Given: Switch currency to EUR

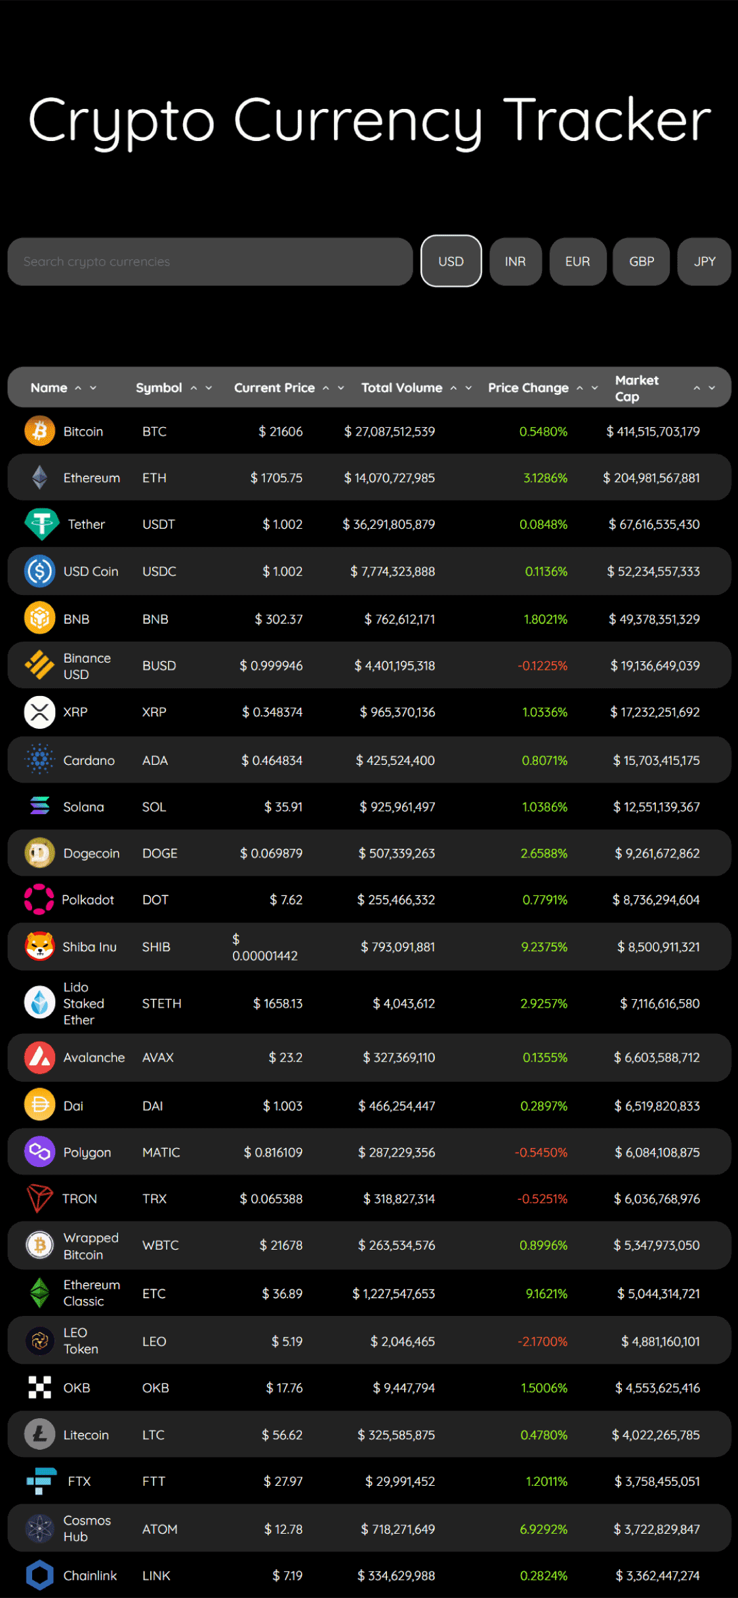Looking at the screenshot, I should click(x=577, y=261).
